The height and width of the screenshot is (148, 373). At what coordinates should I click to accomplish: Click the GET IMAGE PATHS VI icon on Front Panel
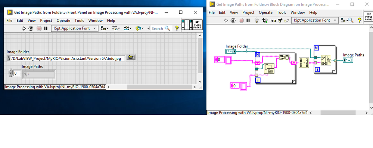click(x=197, y=25)
